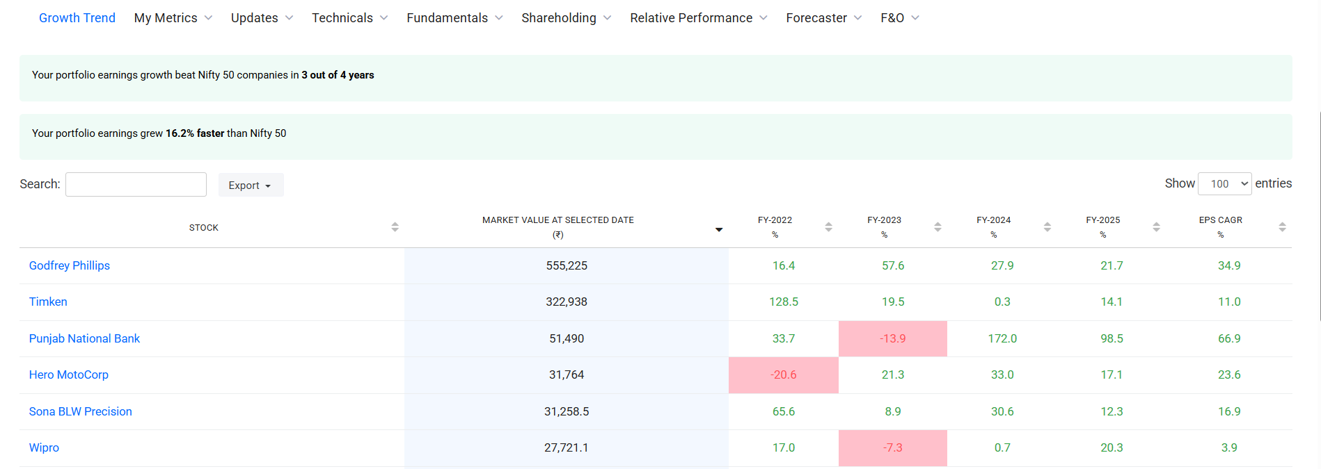The image size is (1321, 469).
Task: Expand the Shareholding menu
Action: [x=567, y=18]
